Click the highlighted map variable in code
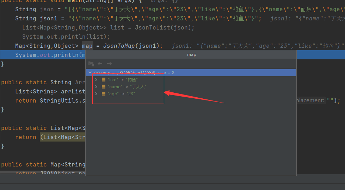This screenshot has width=345, height=190. 87,46
